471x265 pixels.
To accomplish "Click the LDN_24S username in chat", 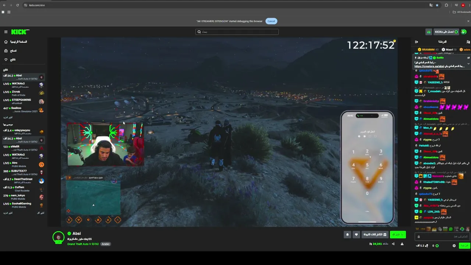I will click(x=433, y=212).
